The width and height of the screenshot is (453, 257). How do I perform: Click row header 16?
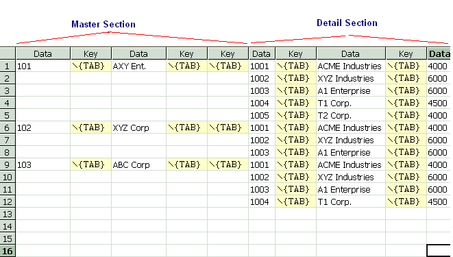coord(8,251)
